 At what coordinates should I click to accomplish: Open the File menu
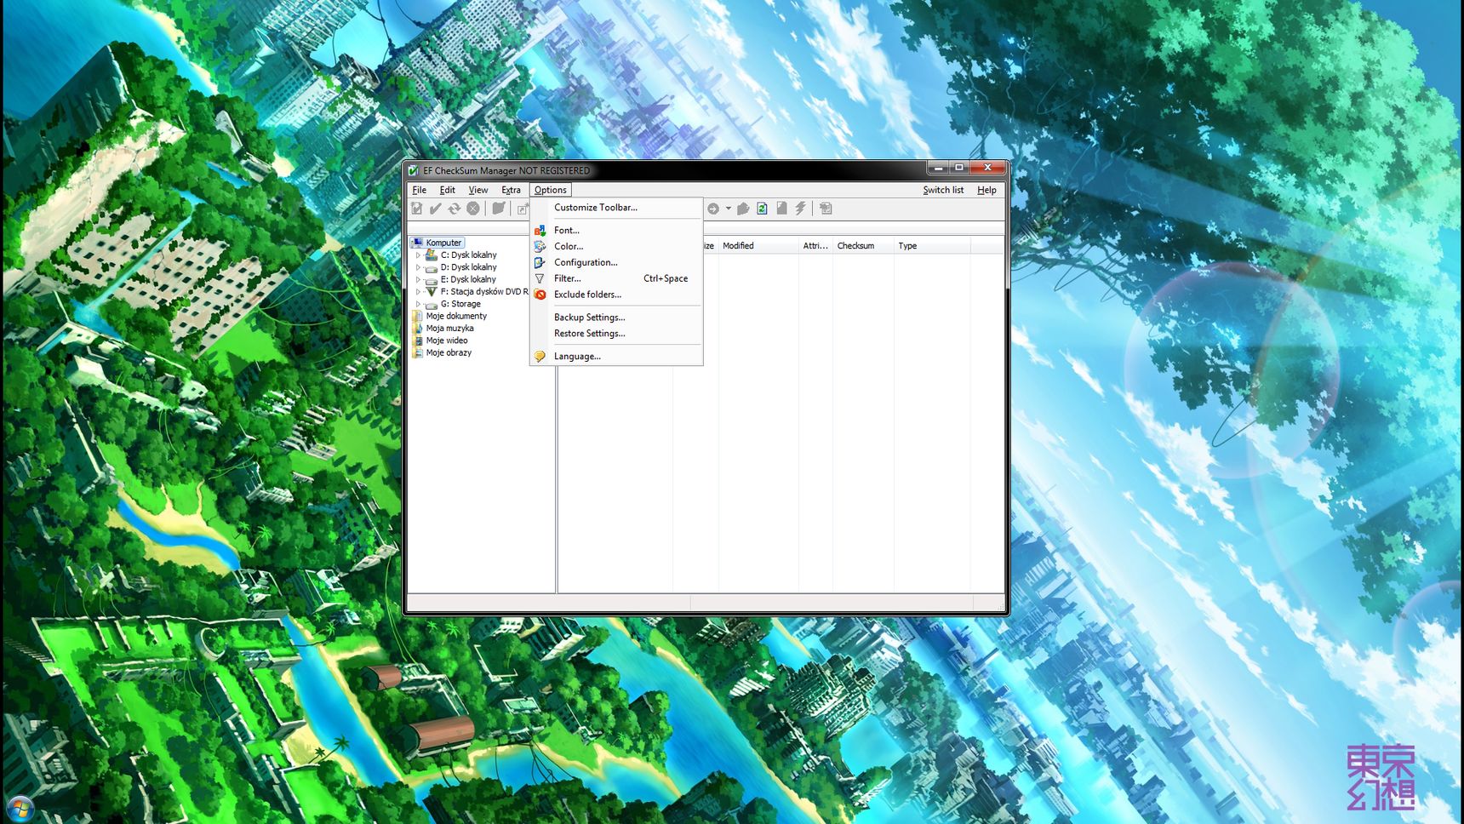click(420, 190)
